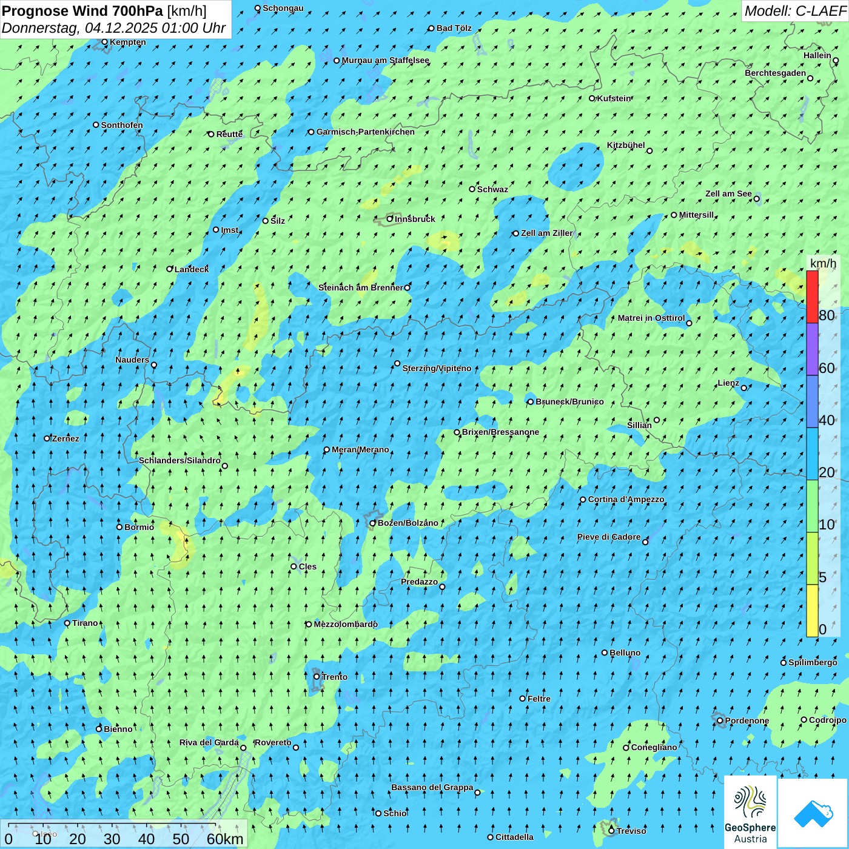Click the Modell: C-LAEF label
This screenshot has width=849, height=849.
795,10
